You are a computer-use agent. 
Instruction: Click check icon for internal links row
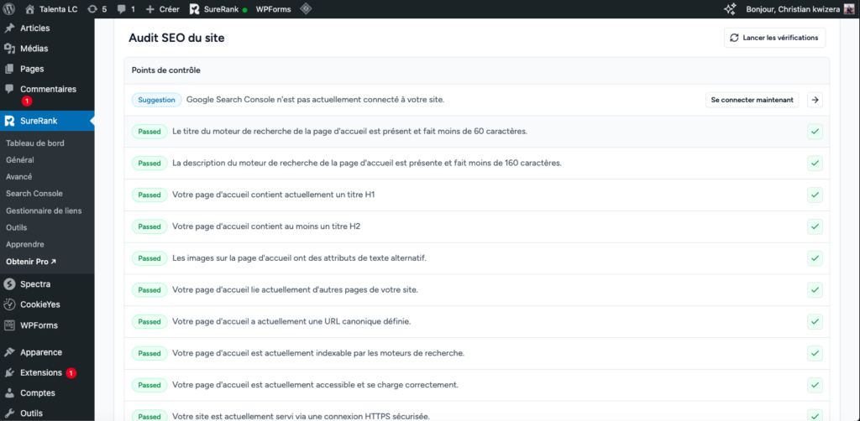[x=815, y=289]
